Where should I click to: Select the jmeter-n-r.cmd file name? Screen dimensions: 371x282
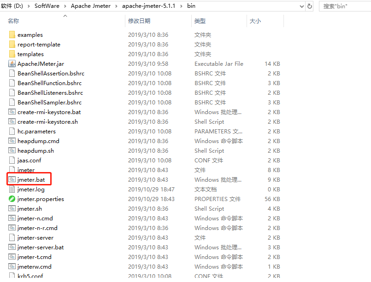37,228
